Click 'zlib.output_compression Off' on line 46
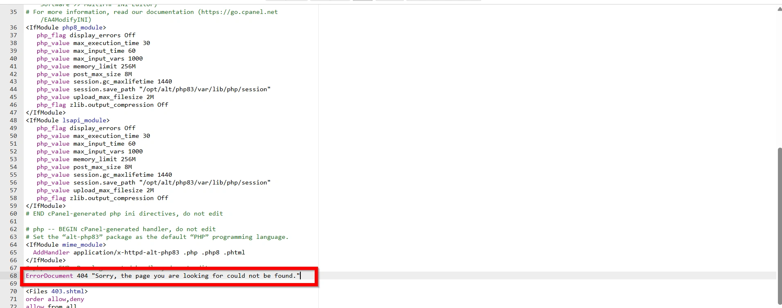The width and height of the screenshot is (782, 308). (119, 105)
